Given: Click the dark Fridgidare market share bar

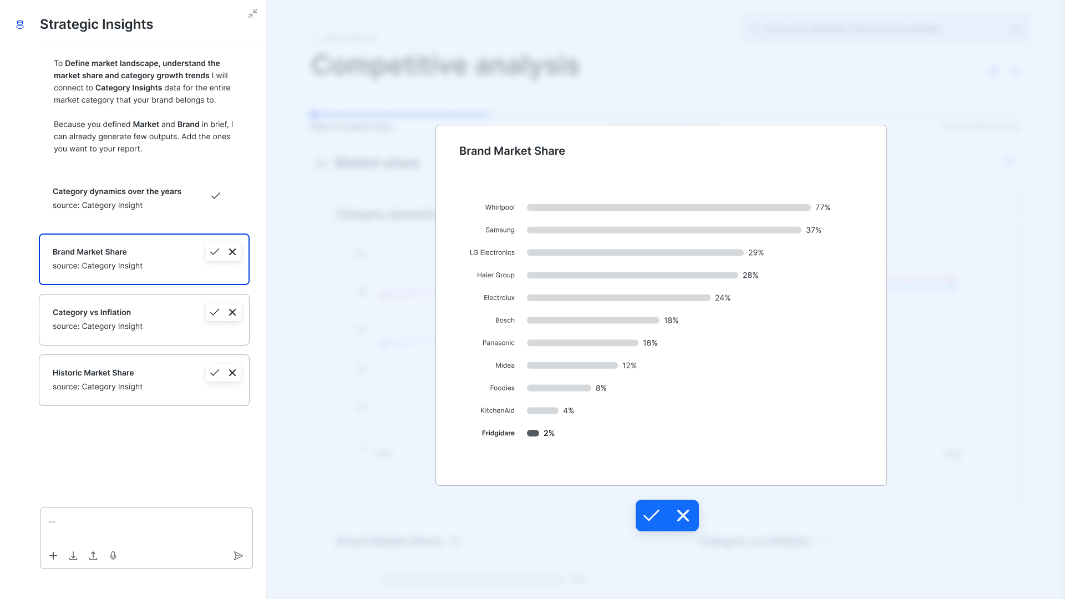Looking at the screenshot, I should pyautogui.click(x=533, y=433).
